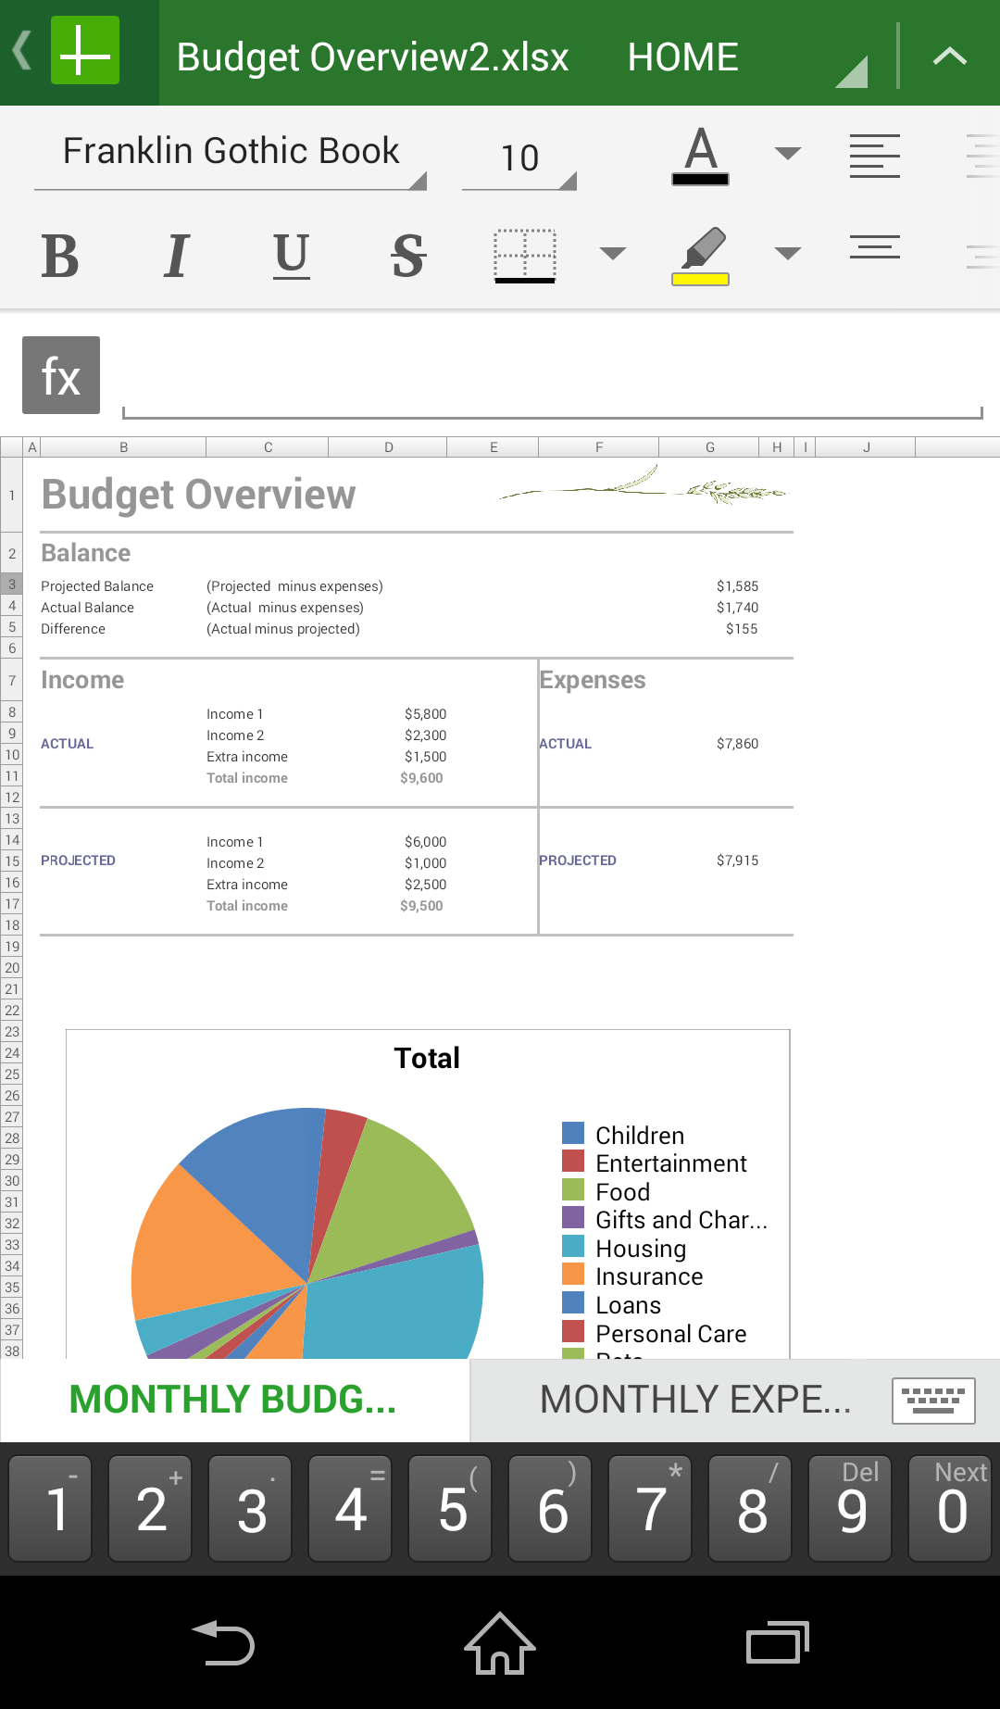1000x1709 pixels.
Task: Expand the borders options arrow
Action: [613, 253]
